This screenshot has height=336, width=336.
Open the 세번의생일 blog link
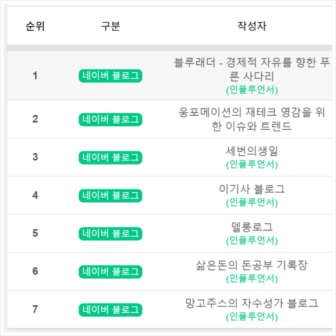tap(251, 151)
